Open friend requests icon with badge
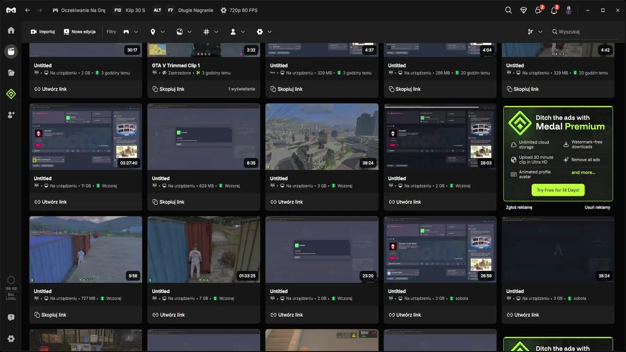Image resolution: width=626 pixels, height=352 pixels. pyautogui.click(x=539, y=10)
